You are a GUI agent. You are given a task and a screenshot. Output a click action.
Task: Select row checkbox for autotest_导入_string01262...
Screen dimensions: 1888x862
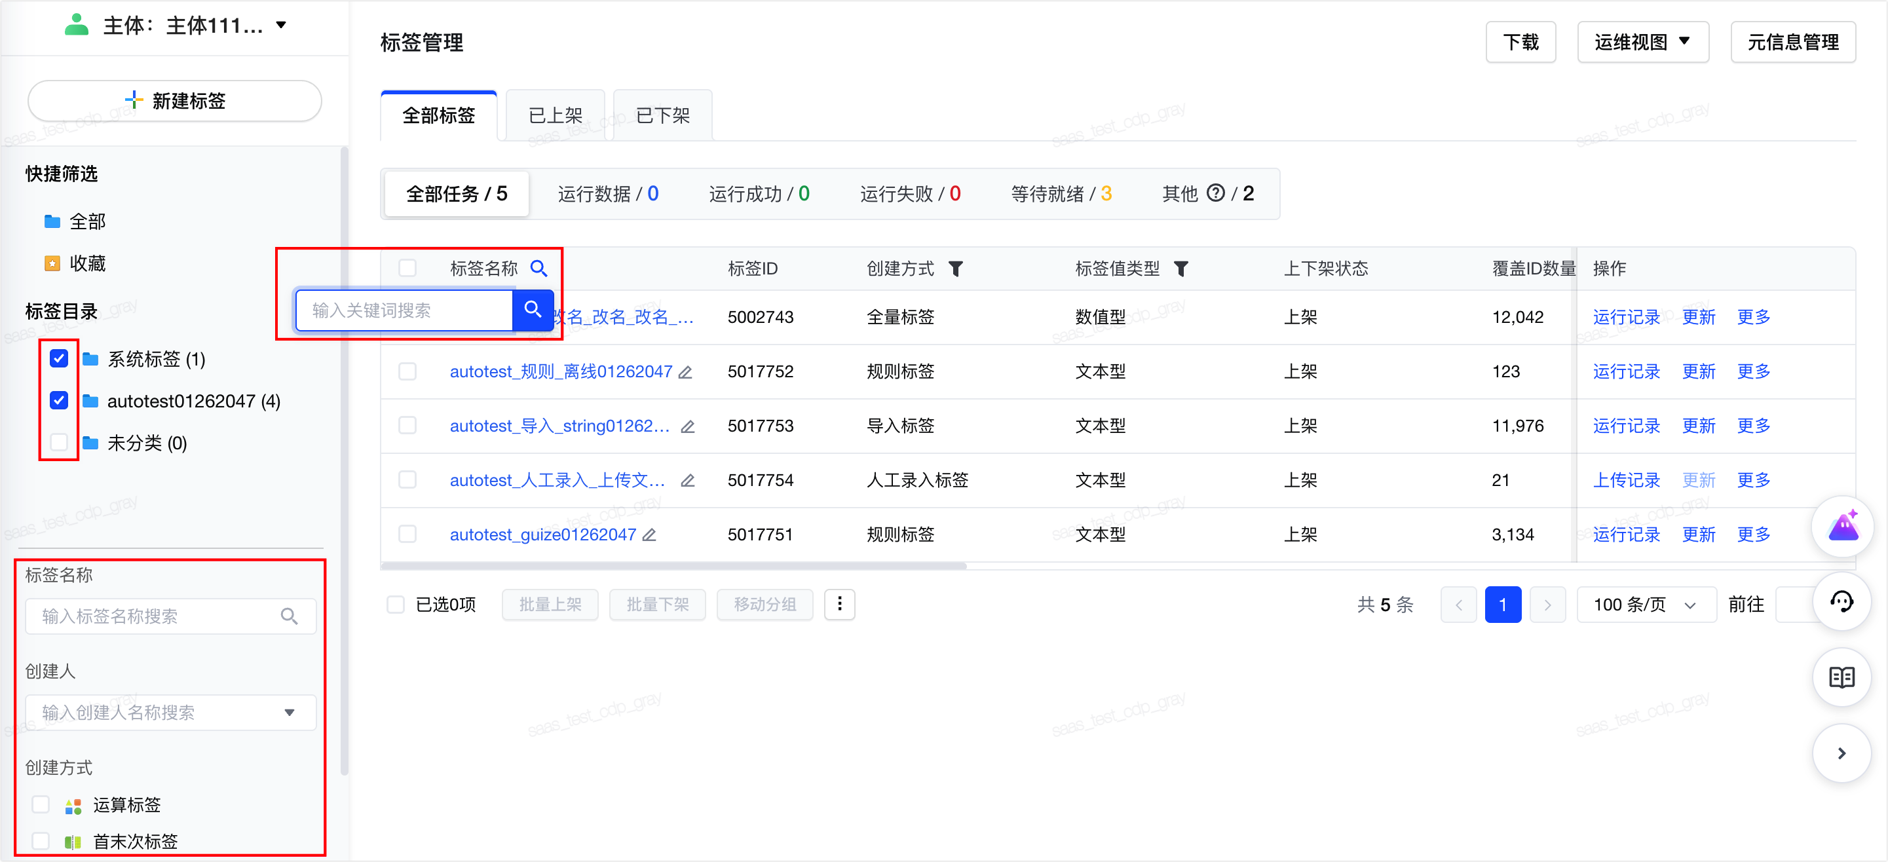(x=407, y=426)
